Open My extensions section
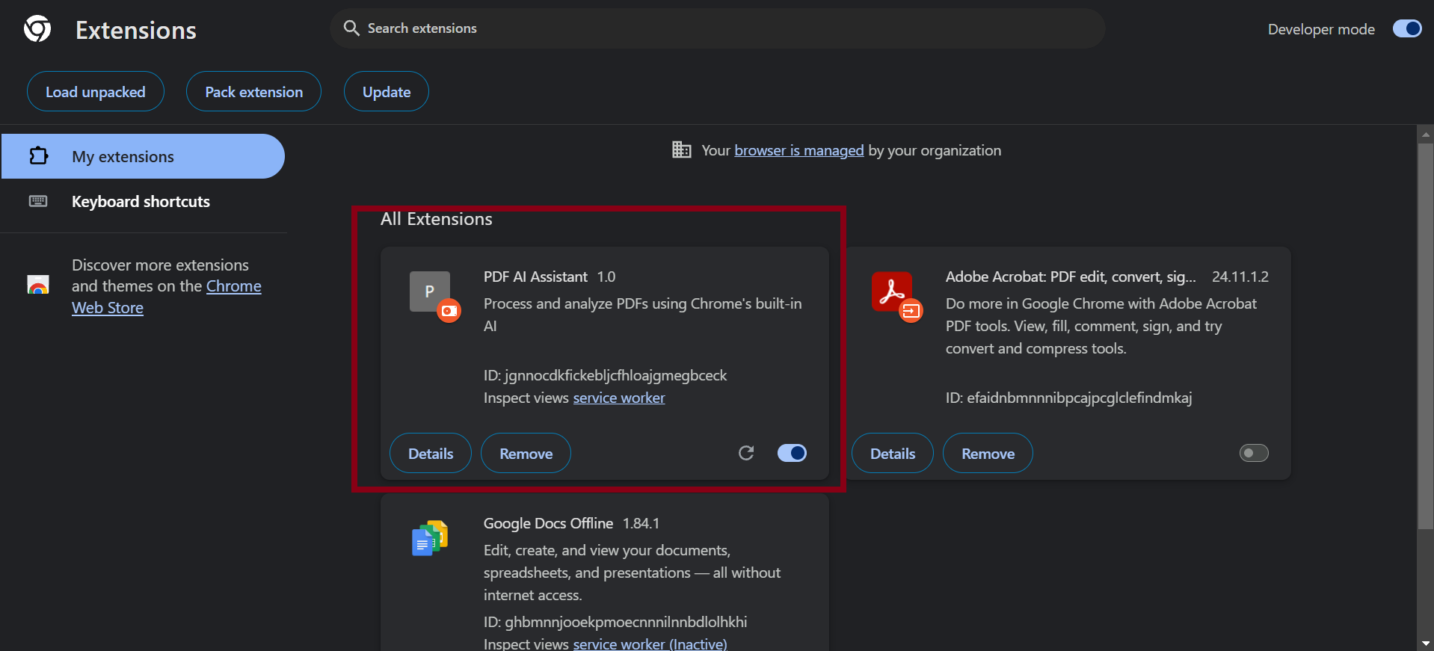Image resolution: width=1434 pixels, height=651 pixels. pos(143,156)
